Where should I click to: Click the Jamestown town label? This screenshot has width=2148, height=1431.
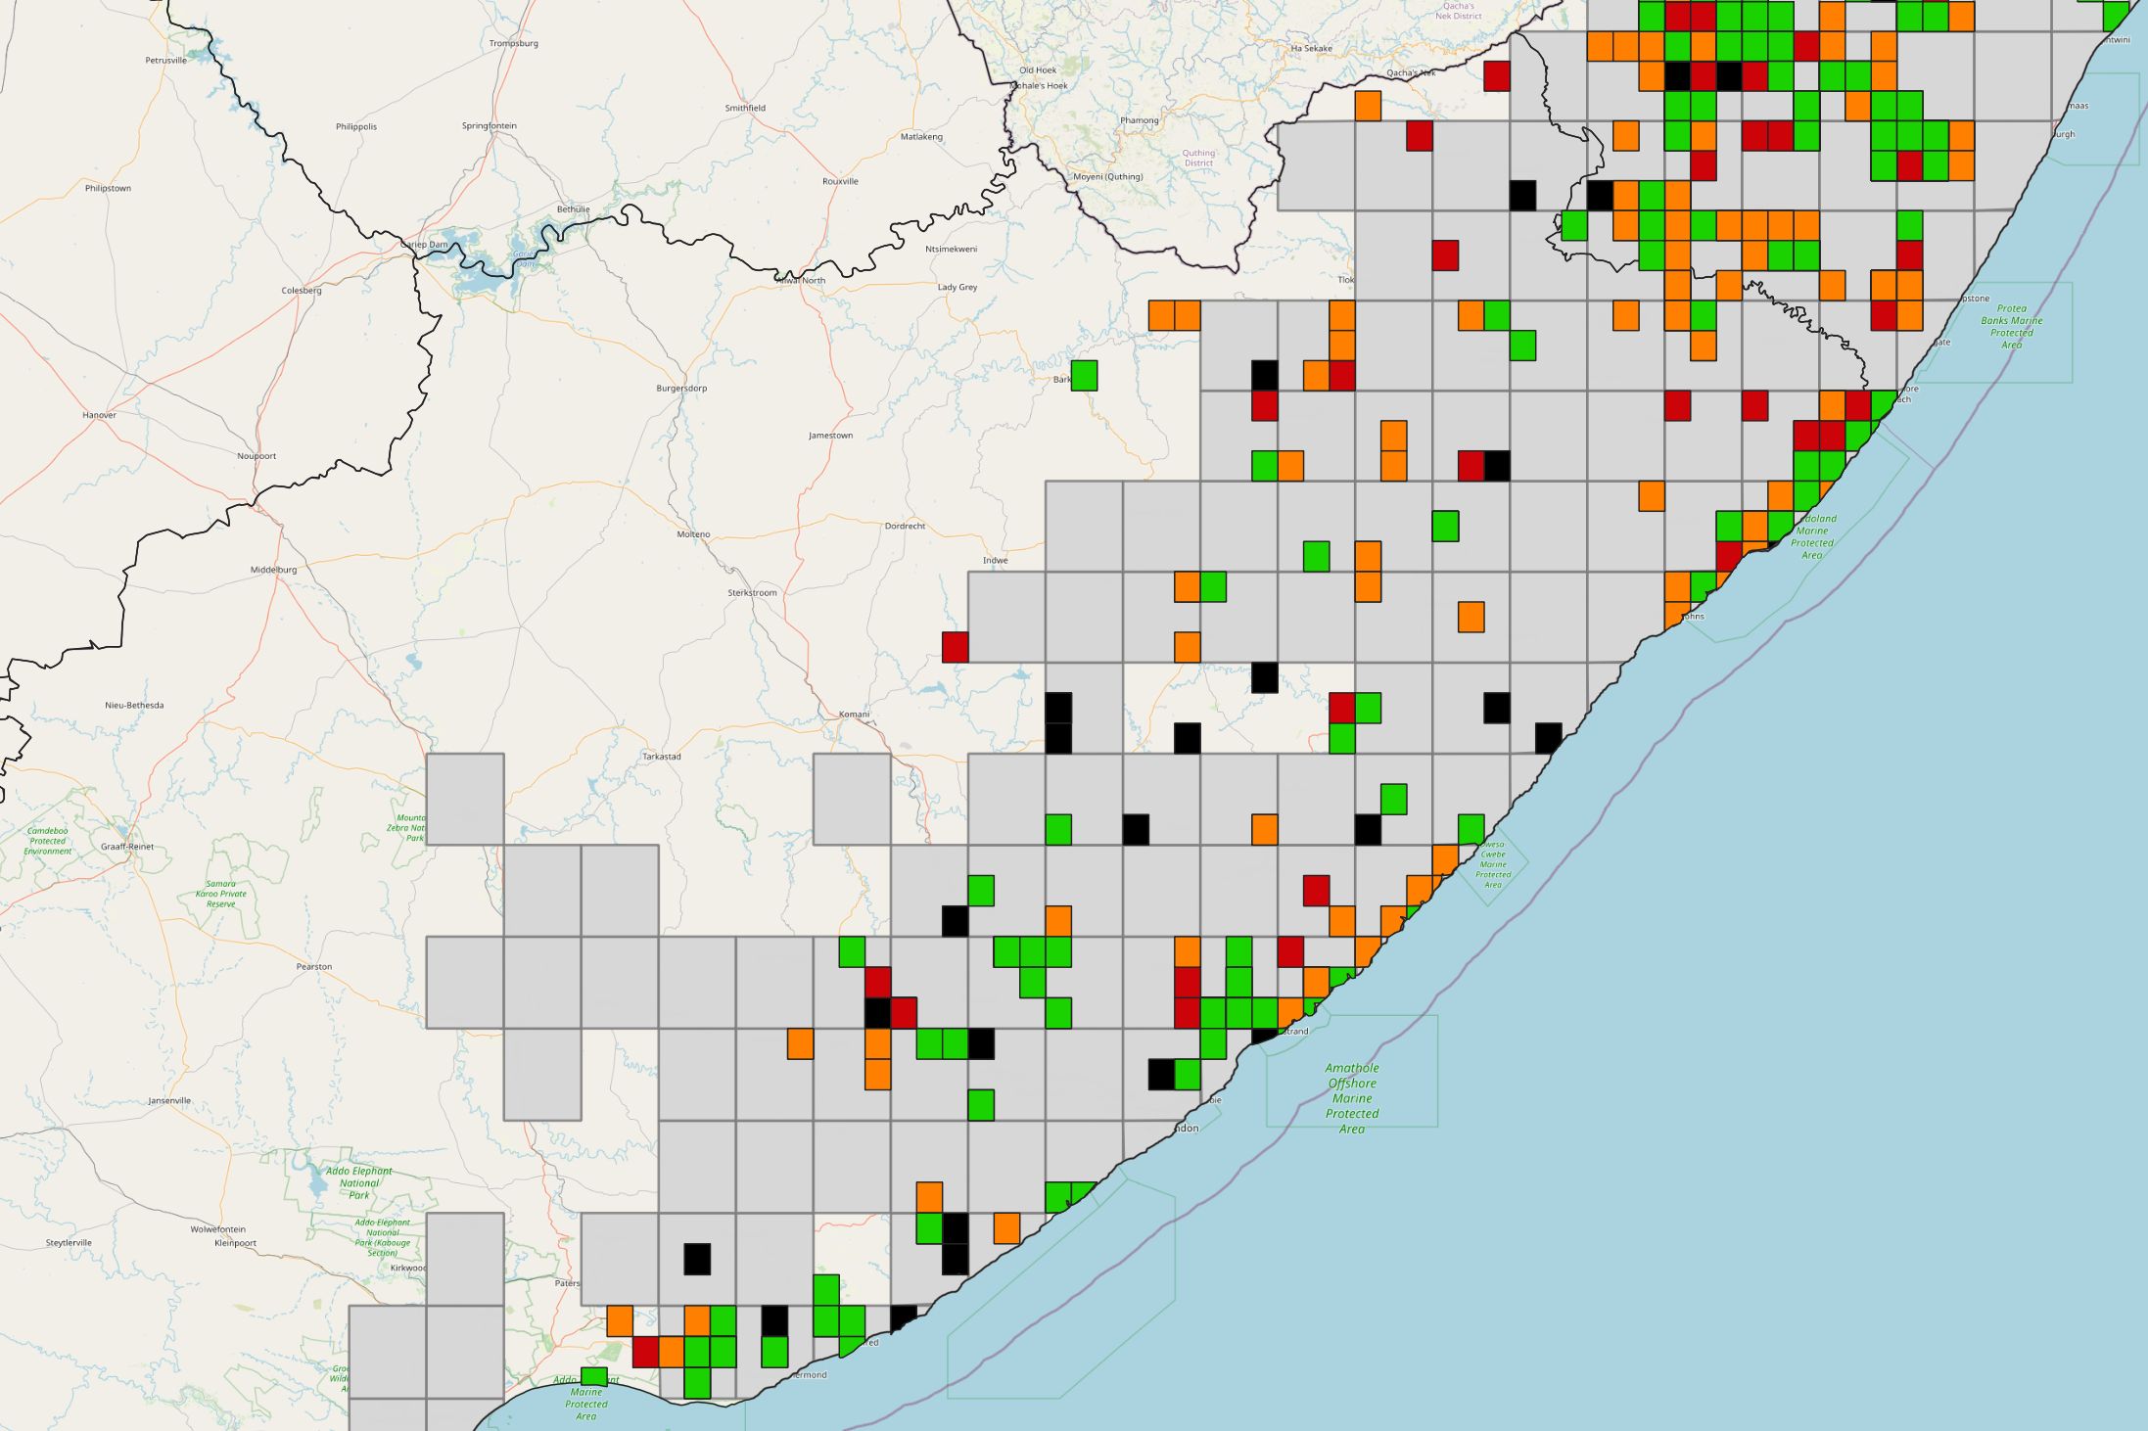coord(830,436)
